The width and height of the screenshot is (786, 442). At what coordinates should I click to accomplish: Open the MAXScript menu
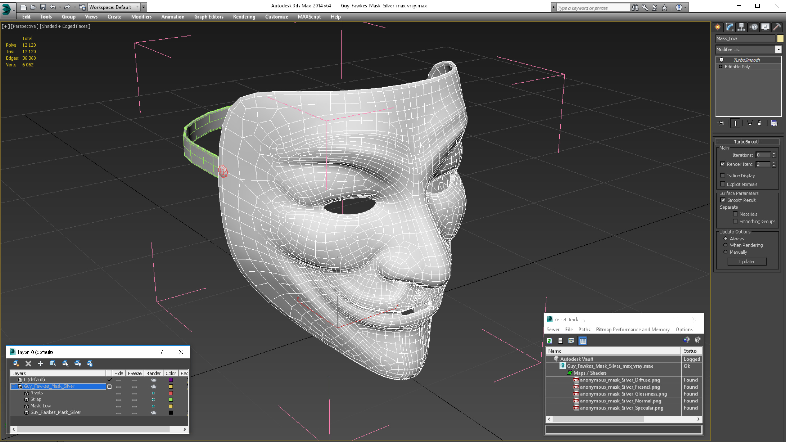tap(309, 17)
